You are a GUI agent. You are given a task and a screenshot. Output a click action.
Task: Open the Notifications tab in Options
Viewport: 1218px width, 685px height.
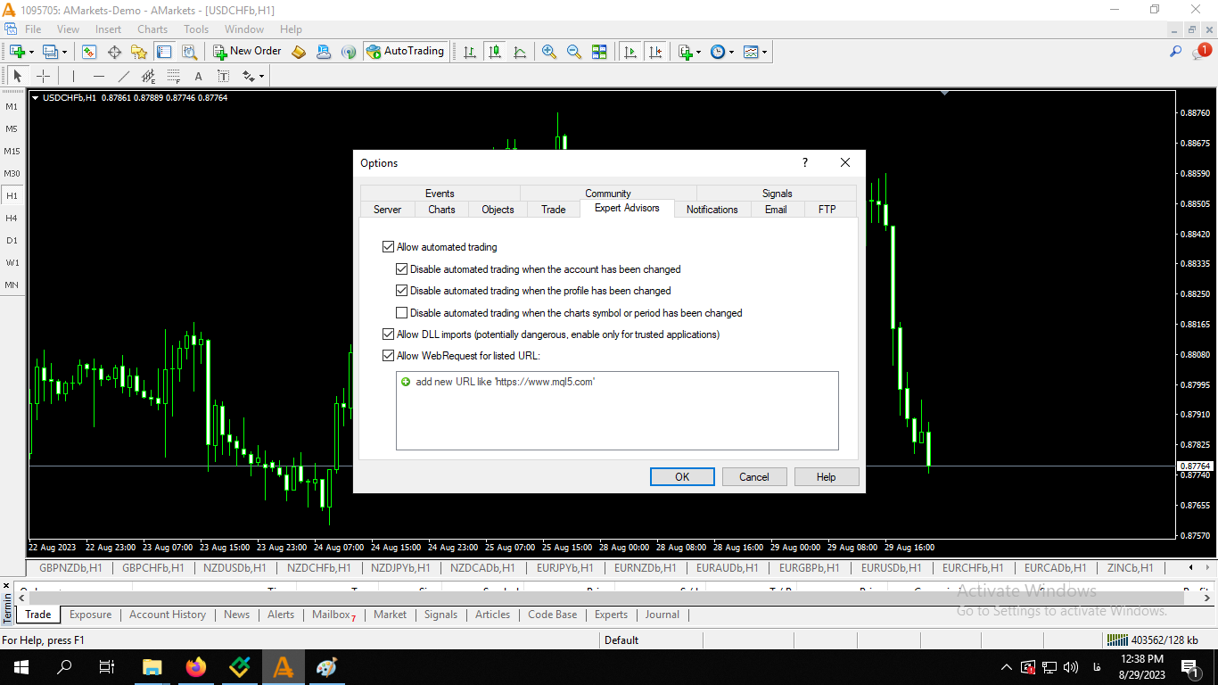pos(712,210)
